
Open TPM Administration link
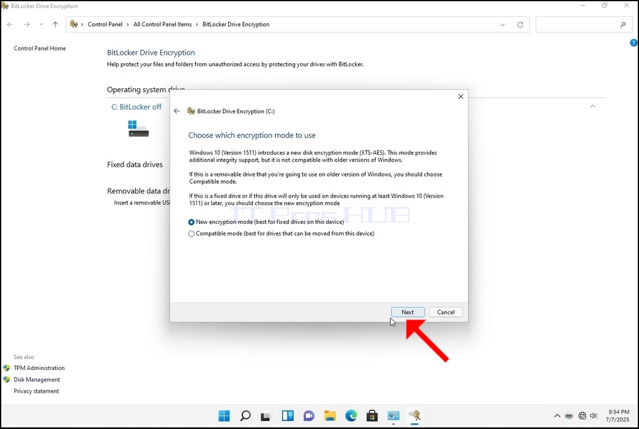click(x=39, y=368)
